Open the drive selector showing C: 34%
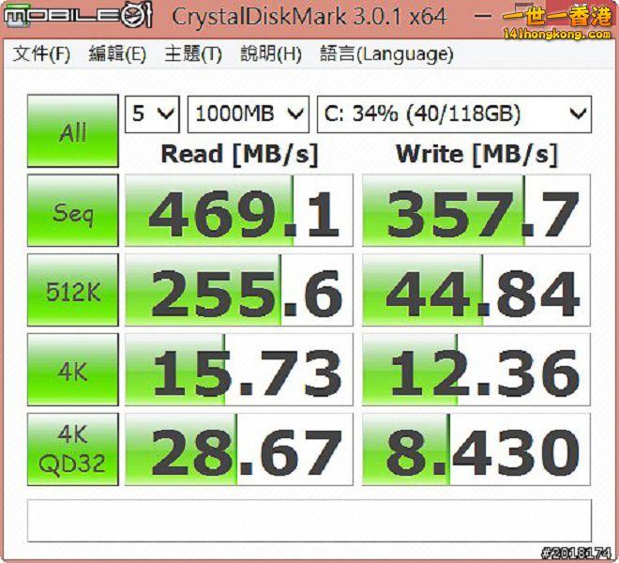 point(454,114)
